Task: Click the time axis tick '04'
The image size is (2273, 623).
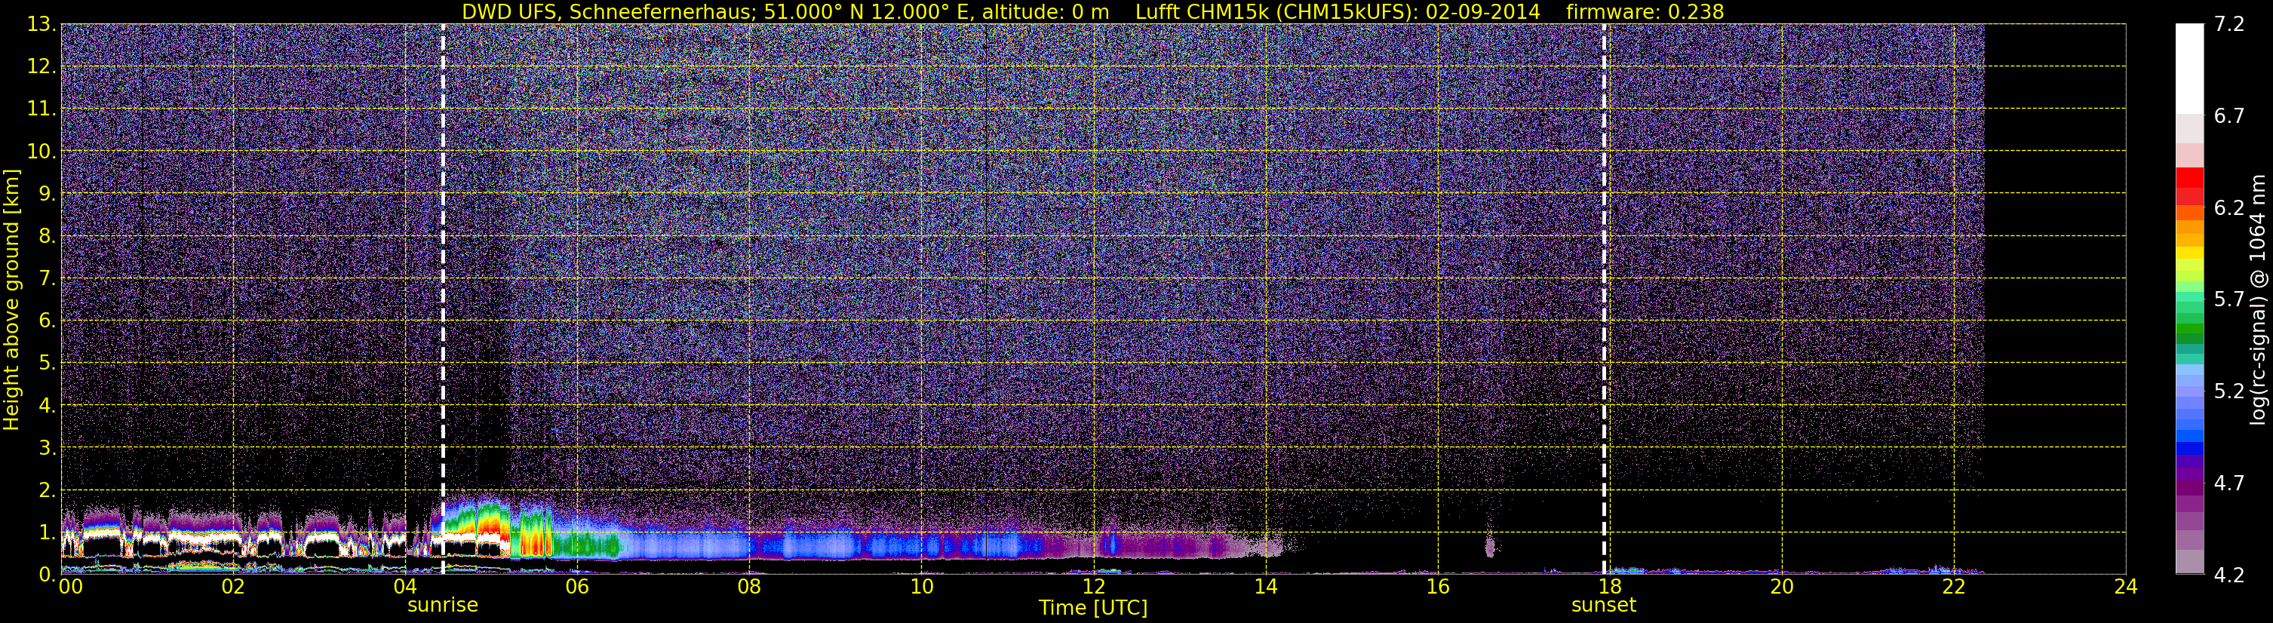Action: click(405, 587)
